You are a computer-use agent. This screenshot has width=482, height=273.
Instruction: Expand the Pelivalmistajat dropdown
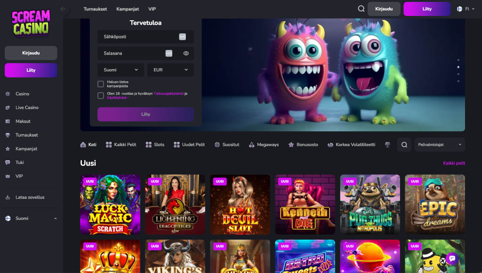click(x=439, y=144)
